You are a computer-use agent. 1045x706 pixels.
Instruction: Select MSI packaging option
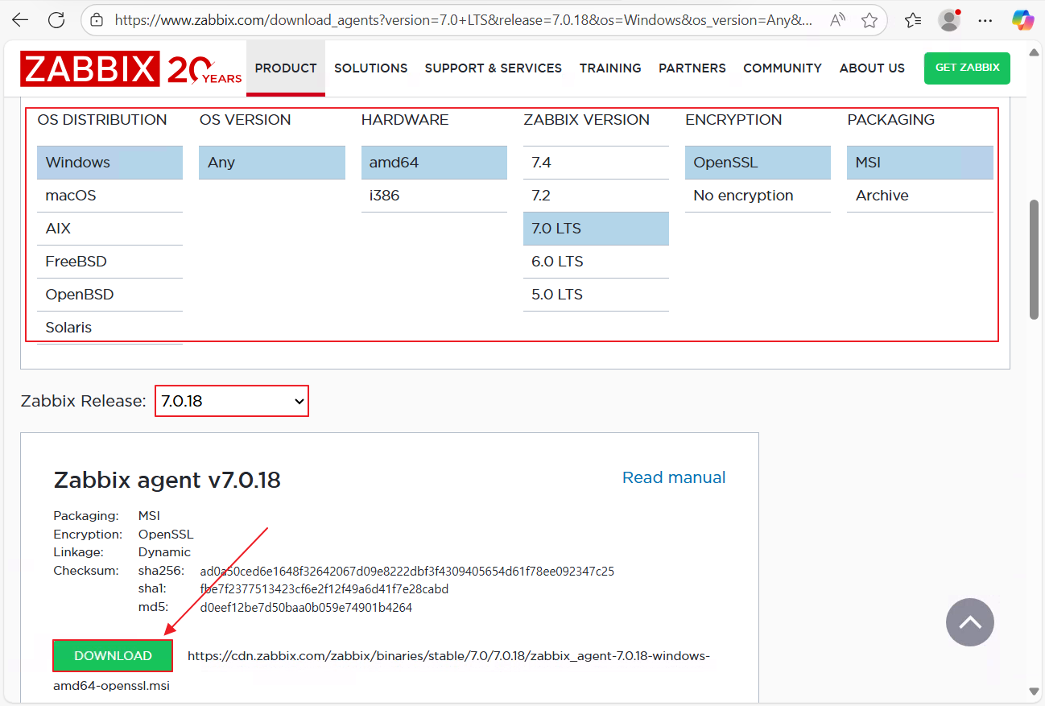[x=920, y=162]
